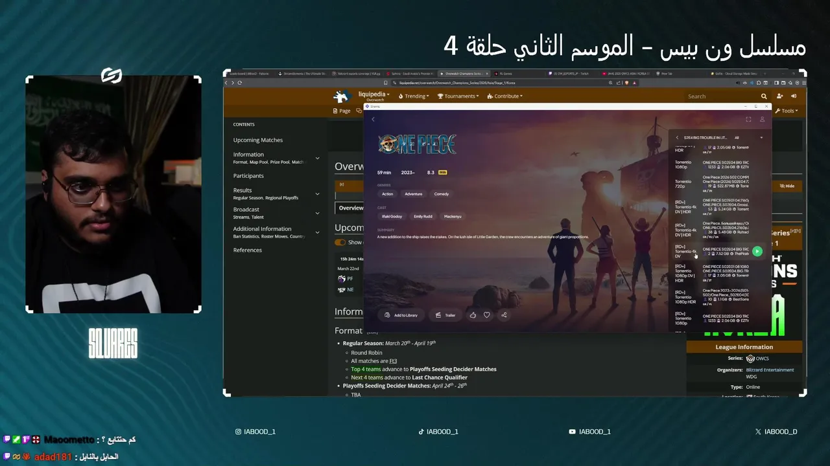Open cast member Emily Rudd

[423, 217]
